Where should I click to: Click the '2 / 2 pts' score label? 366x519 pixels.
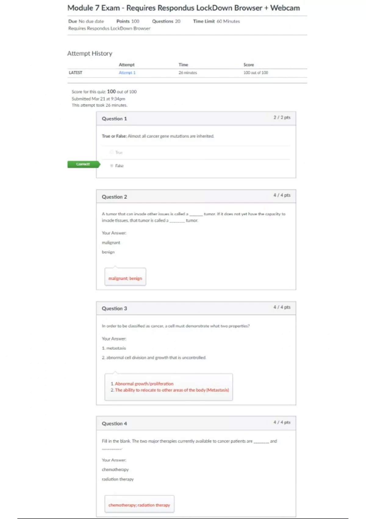click(282, 118)
